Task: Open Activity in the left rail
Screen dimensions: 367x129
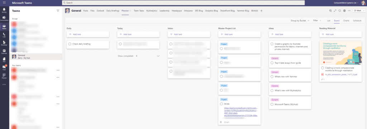Action: (4, 10)
